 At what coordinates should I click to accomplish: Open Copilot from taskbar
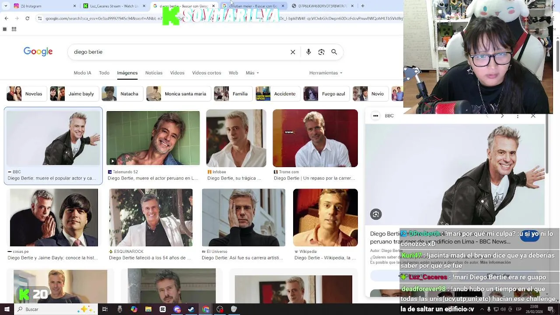(x=134, y=309)
